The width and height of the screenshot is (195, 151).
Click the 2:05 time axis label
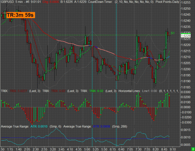pos(27,149)
